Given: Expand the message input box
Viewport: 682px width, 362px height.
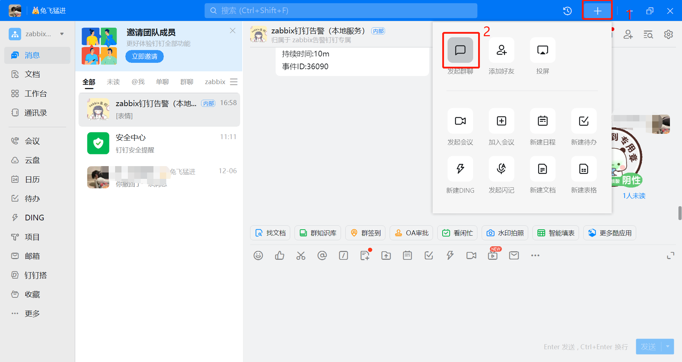Looking at the screenshot, I should coord(671,256).
